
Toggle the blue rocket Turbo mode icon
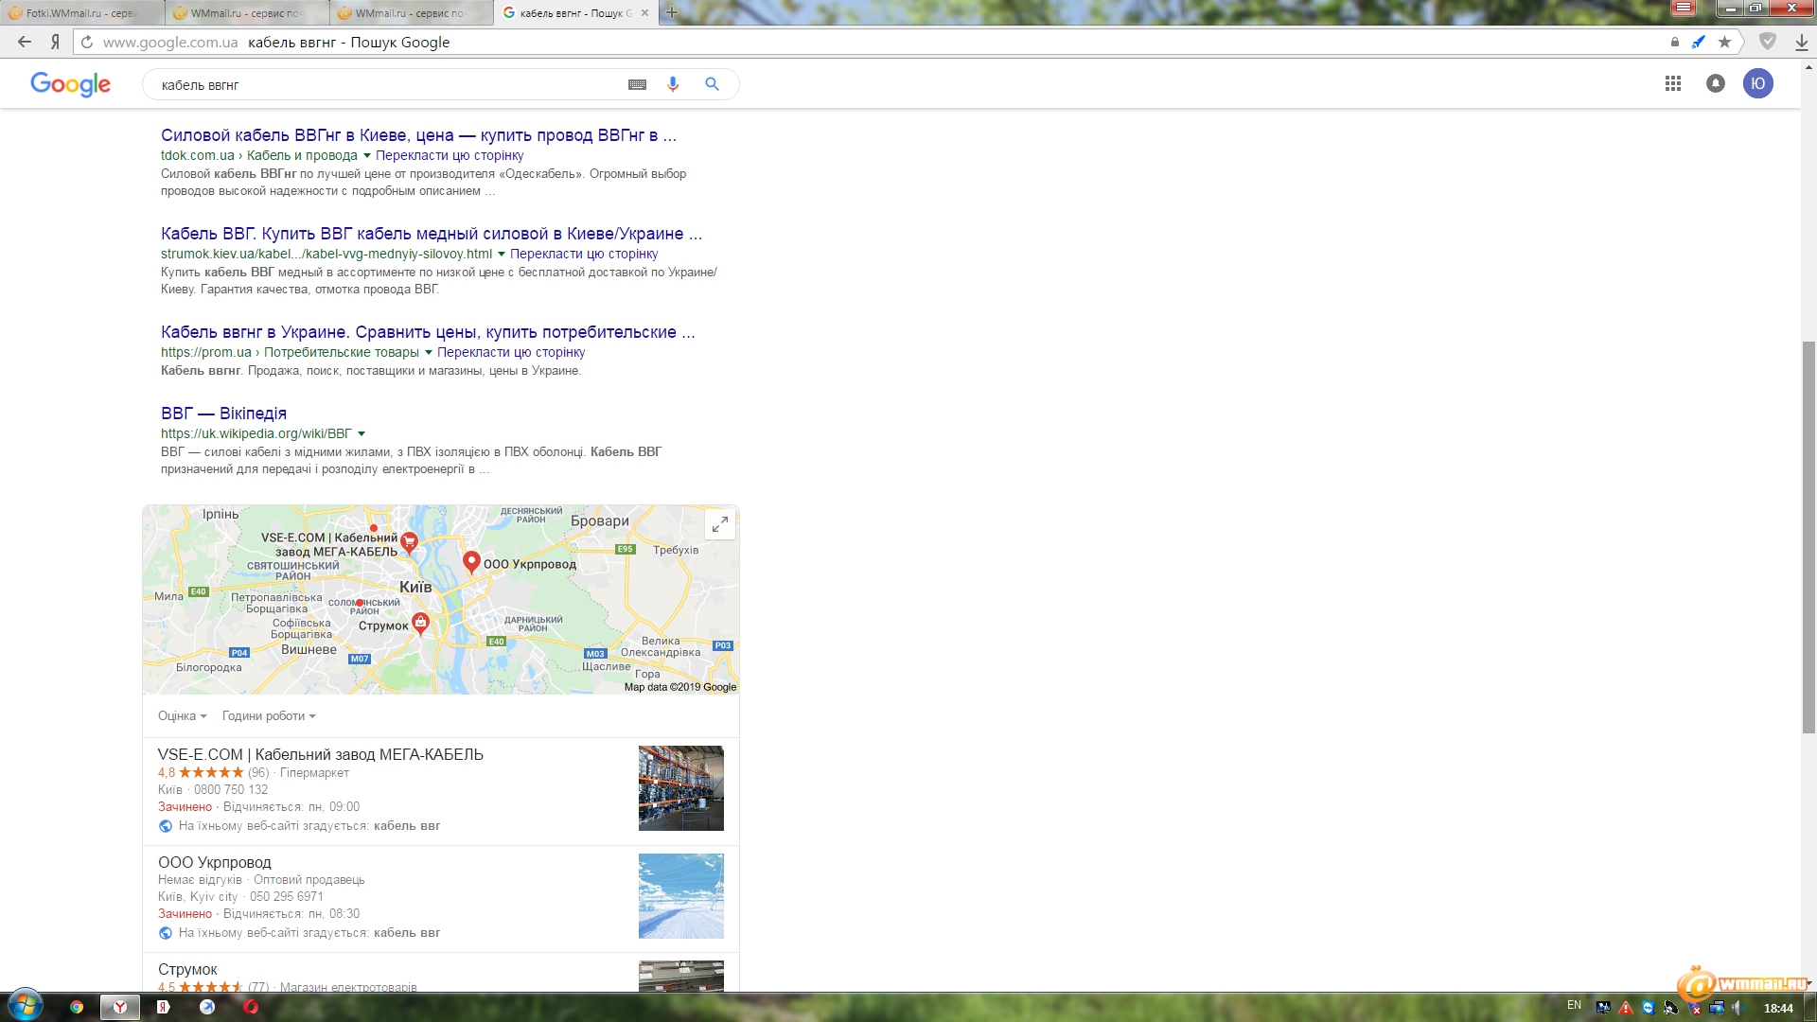pyautogui.click(x=1699, y=42)
